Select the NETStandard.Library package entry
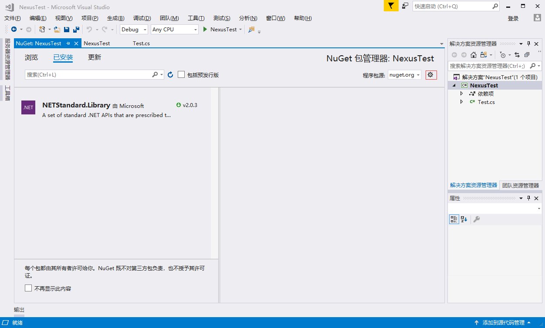 112,110
